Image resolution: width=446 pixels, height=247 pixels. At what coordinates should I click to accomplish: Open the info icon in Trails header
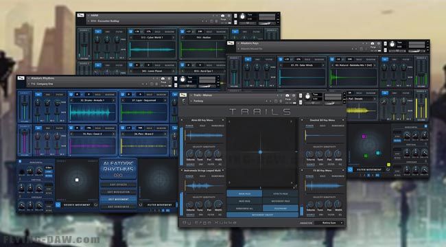[x=294, y=95]
